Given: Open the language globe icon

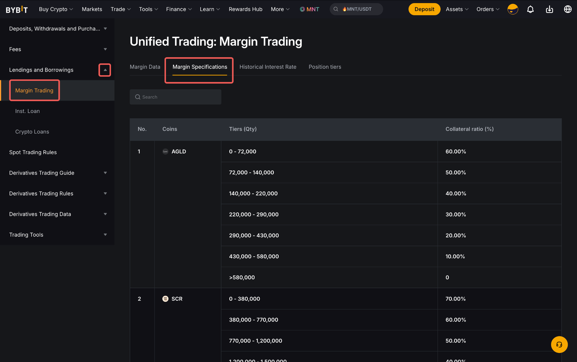Looking at the screenshot, I should pos(567,9).
